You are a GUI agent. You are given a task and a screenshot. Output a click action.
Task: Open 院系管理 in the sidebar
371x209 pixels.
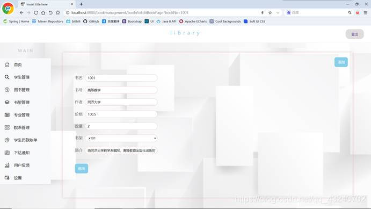coord(21,127)
